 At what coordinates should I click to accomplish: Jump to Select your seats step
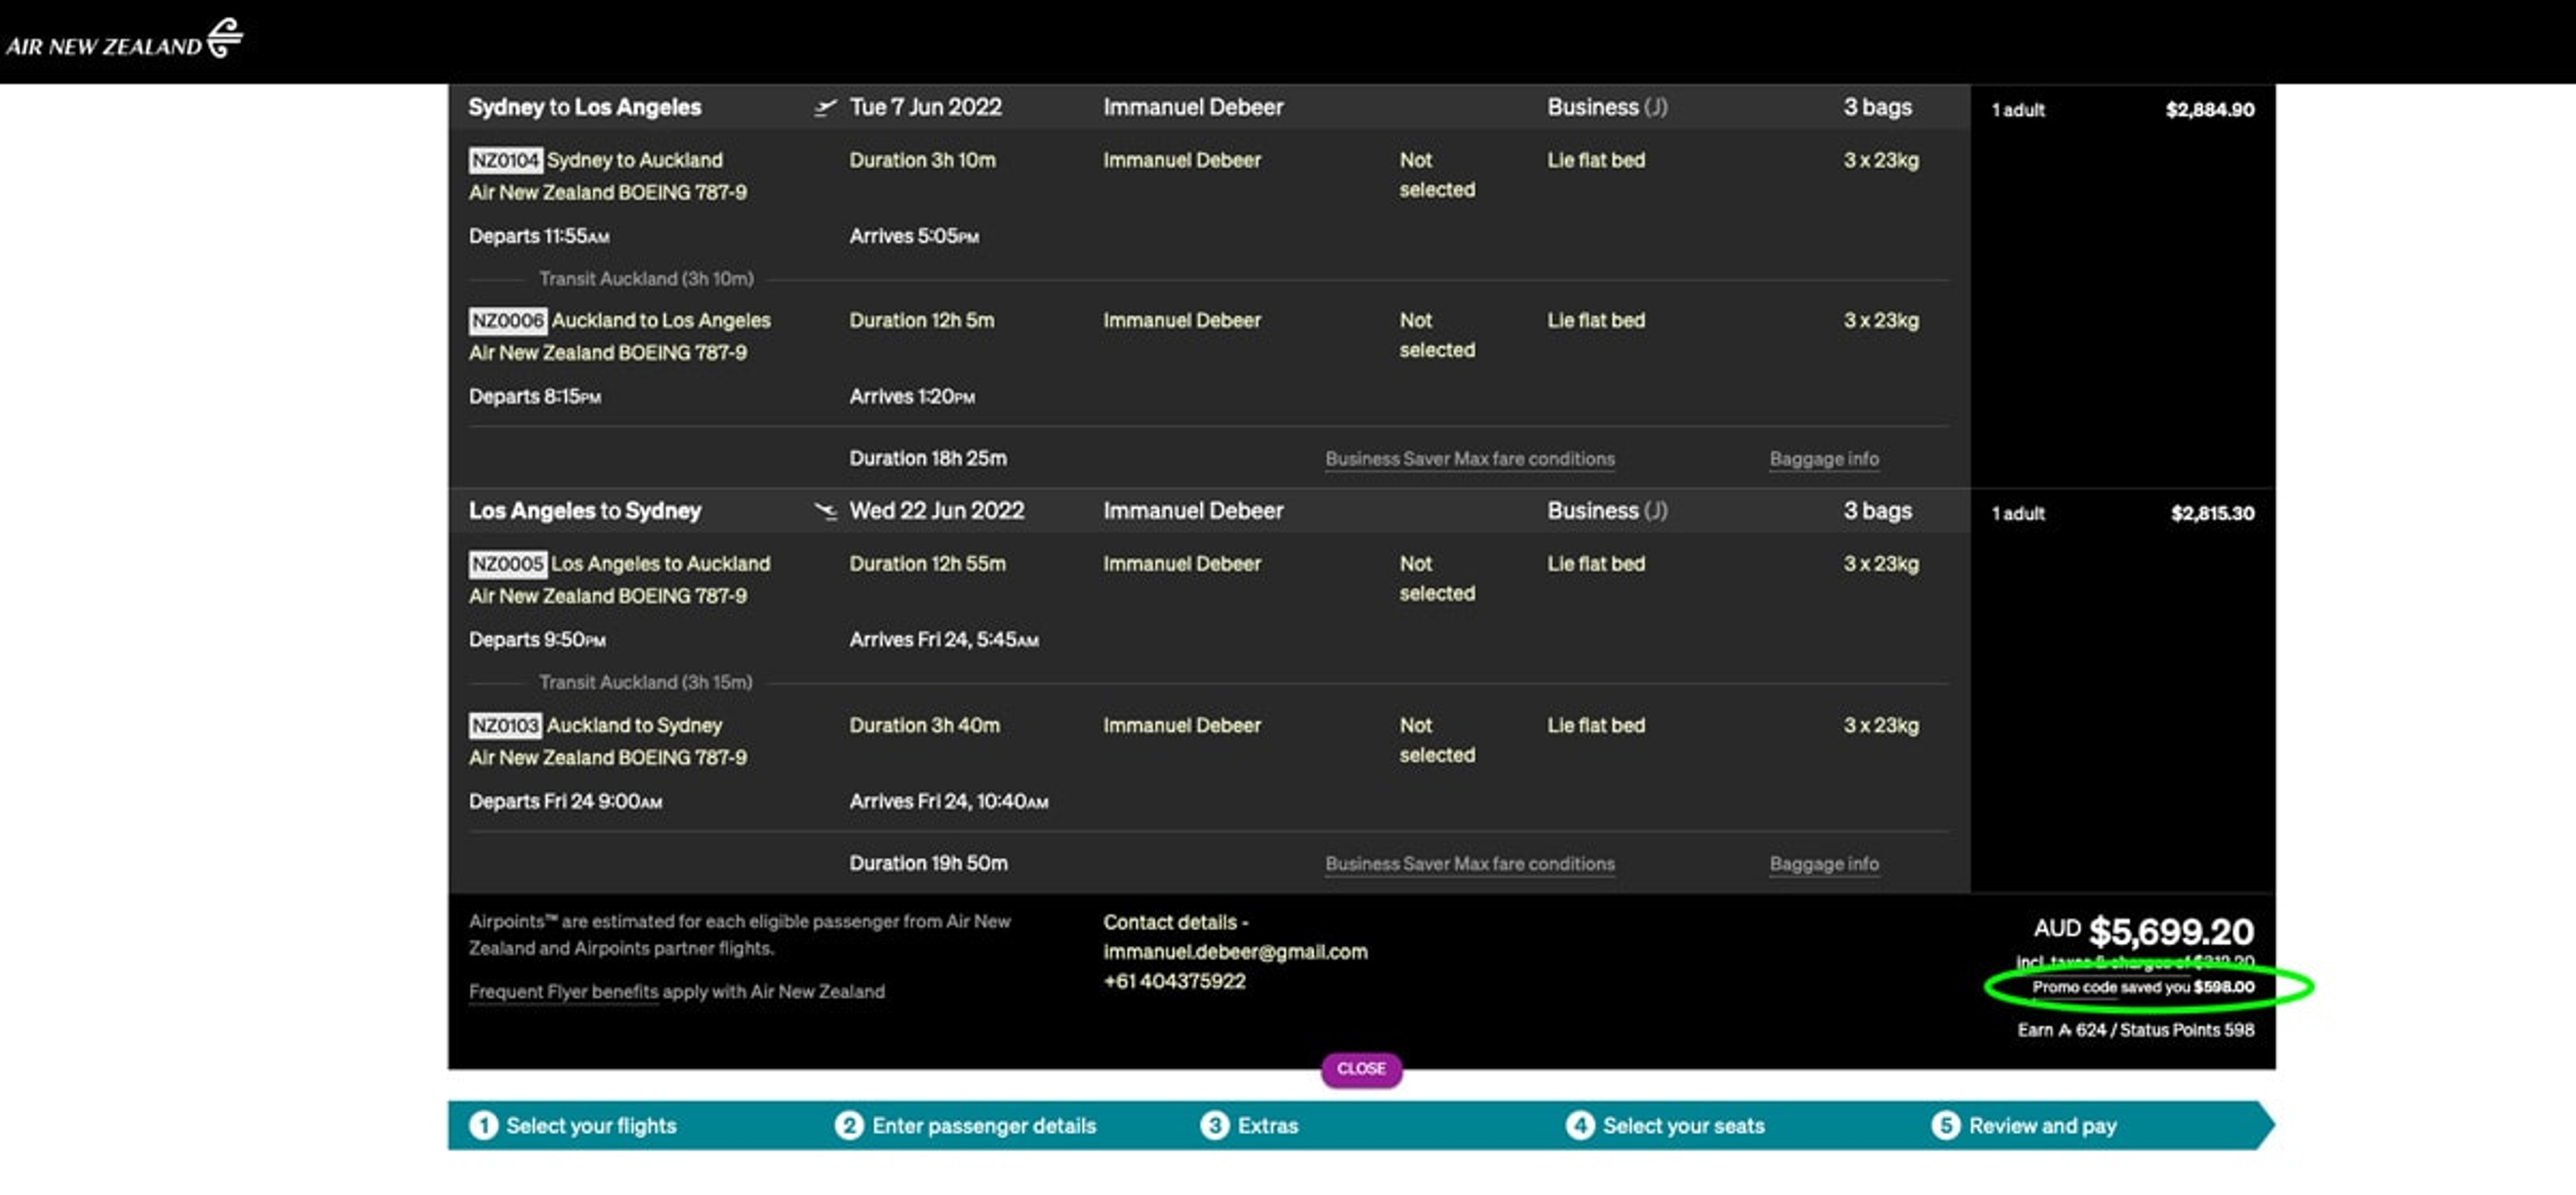tap(1683, 1126)
